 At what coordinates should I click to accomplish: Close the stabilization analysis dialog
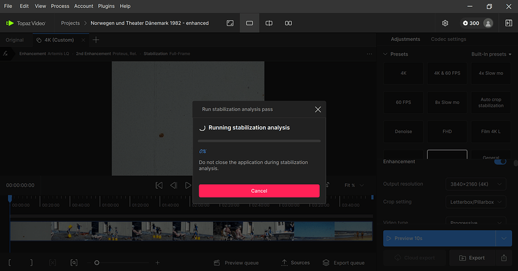[x=318, y=109]
